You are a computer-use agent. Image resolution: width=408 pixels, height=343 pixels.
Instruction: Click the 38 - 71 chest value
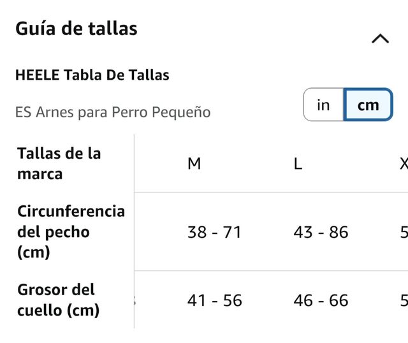pyautogui.click(x=214, y=232)
